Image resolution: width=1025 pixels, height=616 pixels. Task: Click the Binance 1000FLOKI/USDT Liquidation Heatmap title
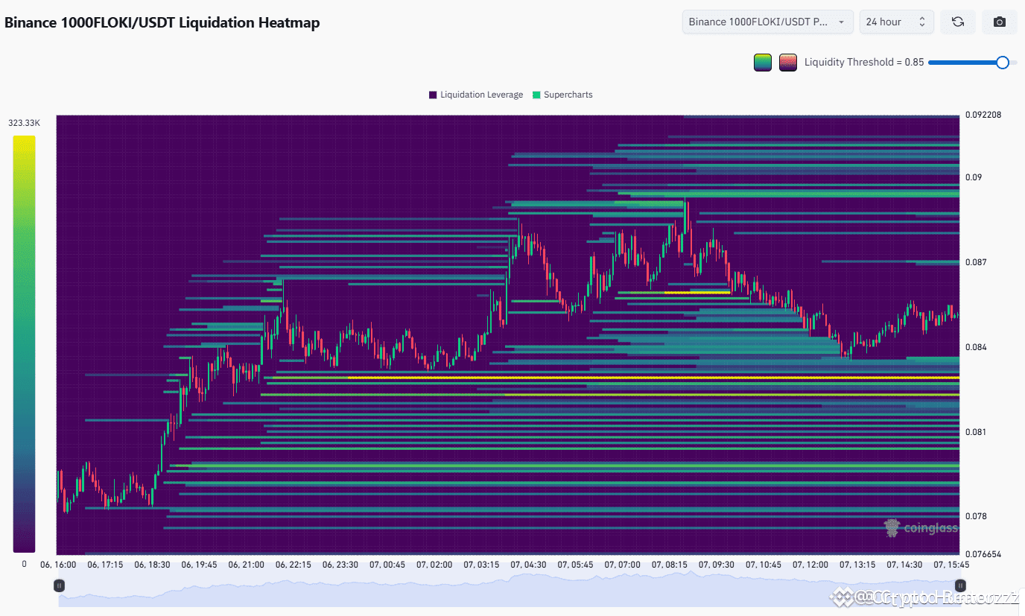coord(162,22)
